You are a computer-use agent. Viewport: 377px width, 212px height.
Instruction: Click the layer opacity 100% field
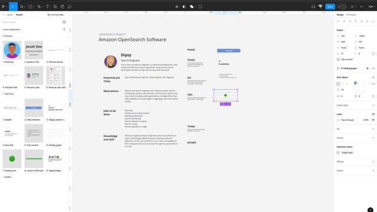[366, 120]
